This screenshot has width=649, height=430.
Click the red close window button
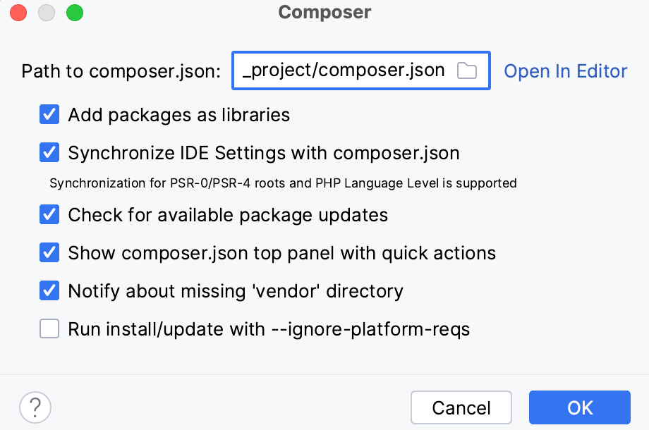click(17, 13)
